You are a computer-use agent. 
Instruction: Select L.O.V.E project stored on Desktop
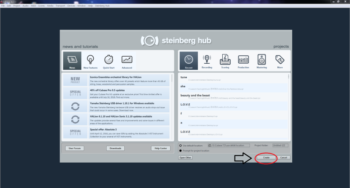[x=234, y=133]
